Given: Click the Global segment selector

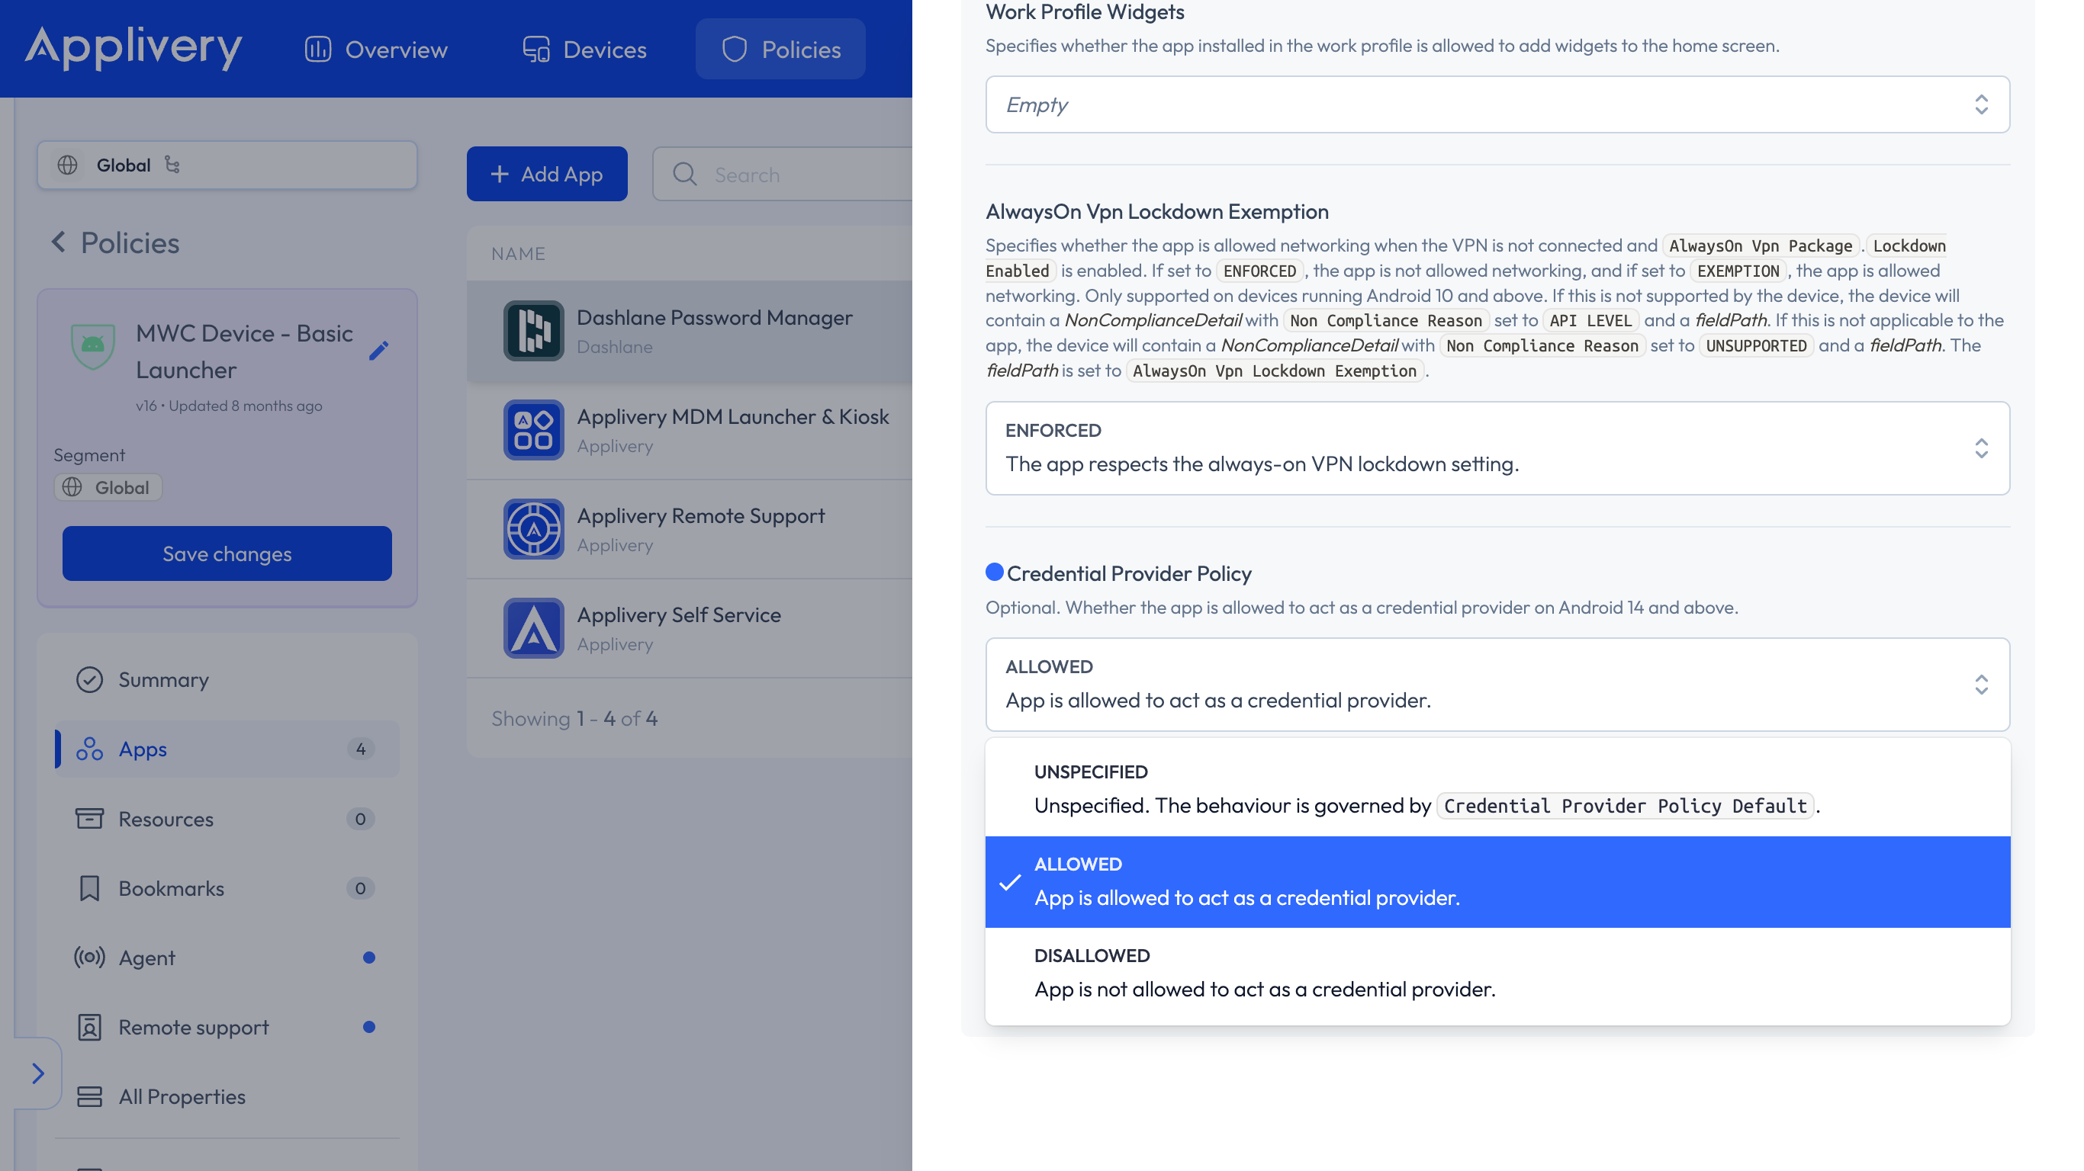Looking at the screenshot, I should point(227,165).
